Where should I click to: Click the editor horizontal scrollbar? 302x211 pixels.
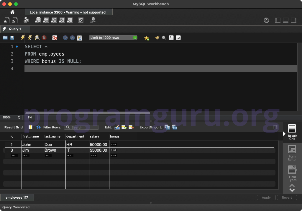click(88, 113)
